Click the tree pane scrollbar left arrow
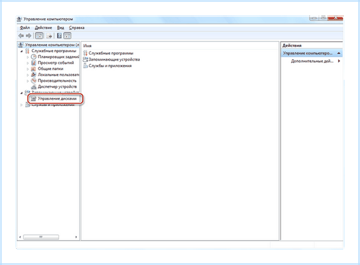This screenshot has width=360, height=265. coord(20,237)
